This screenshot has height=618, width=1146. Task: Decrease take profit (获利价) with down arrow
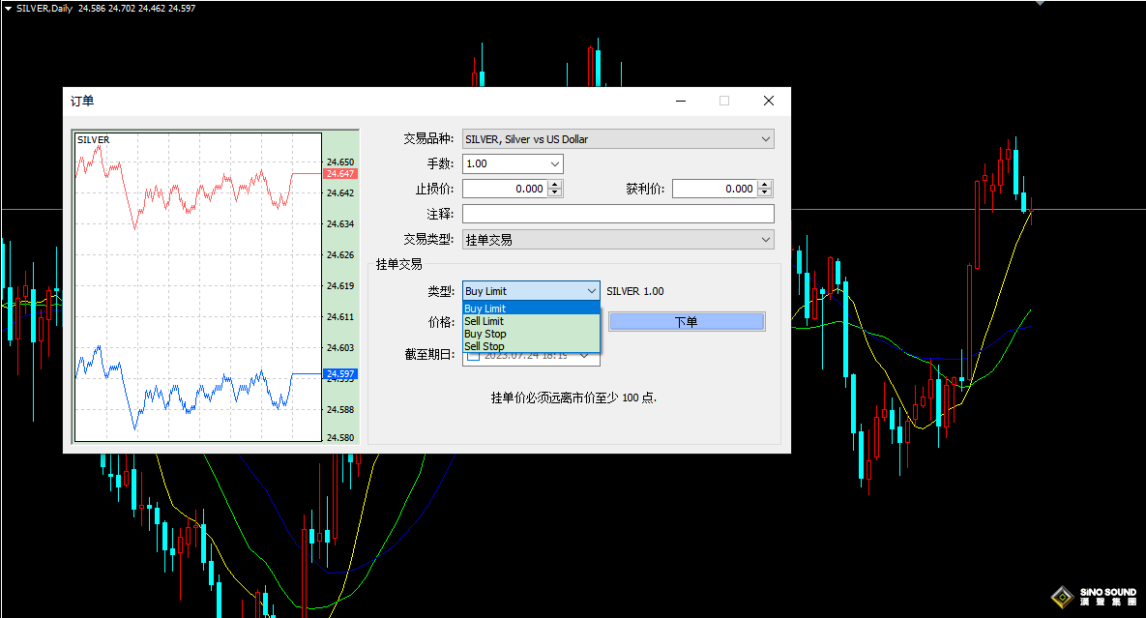[x=766, y=193]
